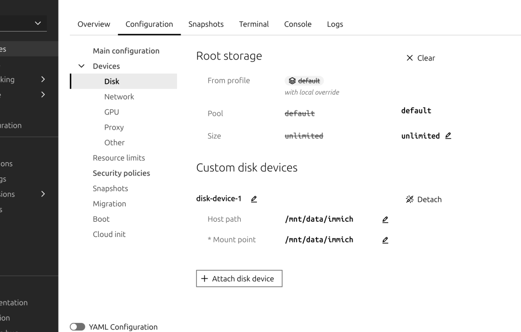Open the Terminal tab
The image size is (521, 332).
click(x=254, y=24)
